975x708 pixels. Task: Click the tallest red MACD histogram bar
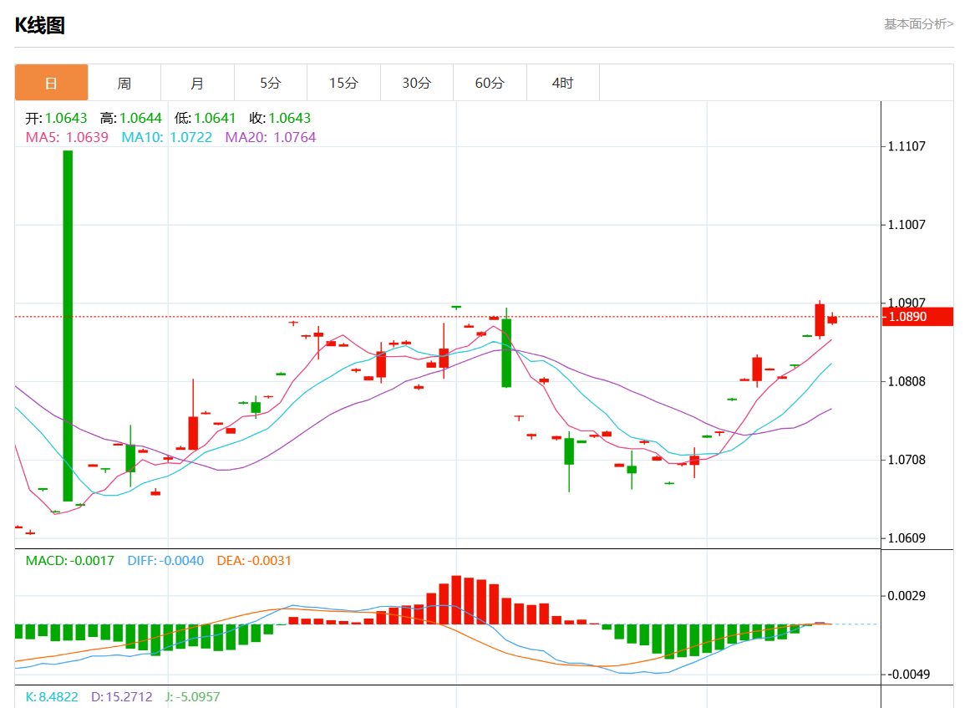click(x=456, y=599)
